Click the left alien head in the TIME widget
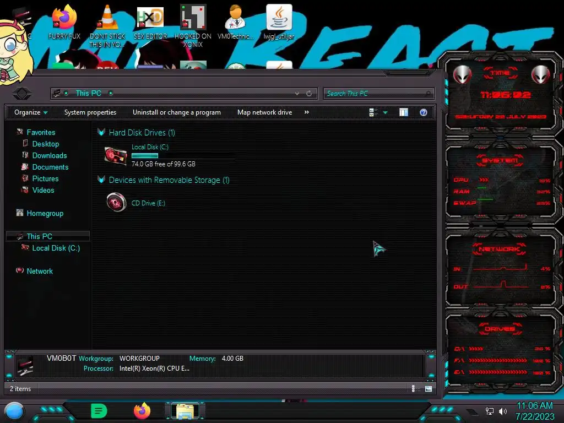 click(462, 74)
